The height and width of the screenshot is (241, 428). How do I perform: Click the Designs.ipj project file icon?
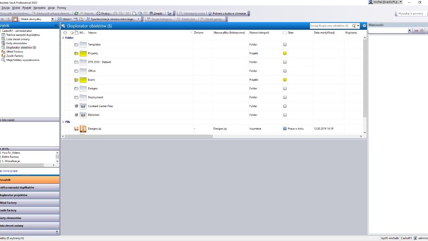pyautogui.click(x=83, y=129)
